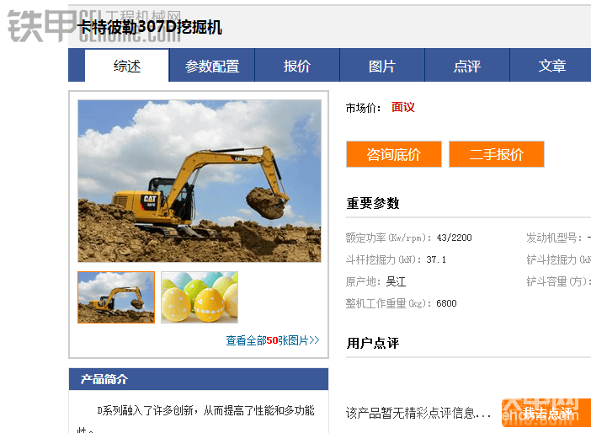591x433 pixels.
Task: Click the 铲斗容量 label
Action: click(x=558, y=281)
